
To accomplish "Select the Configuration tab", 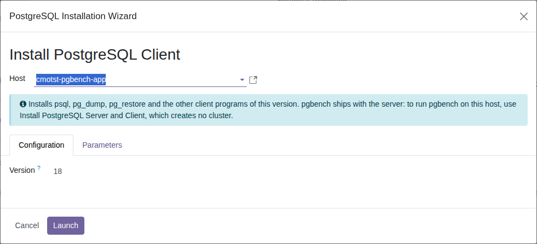I will pos(42,145).
